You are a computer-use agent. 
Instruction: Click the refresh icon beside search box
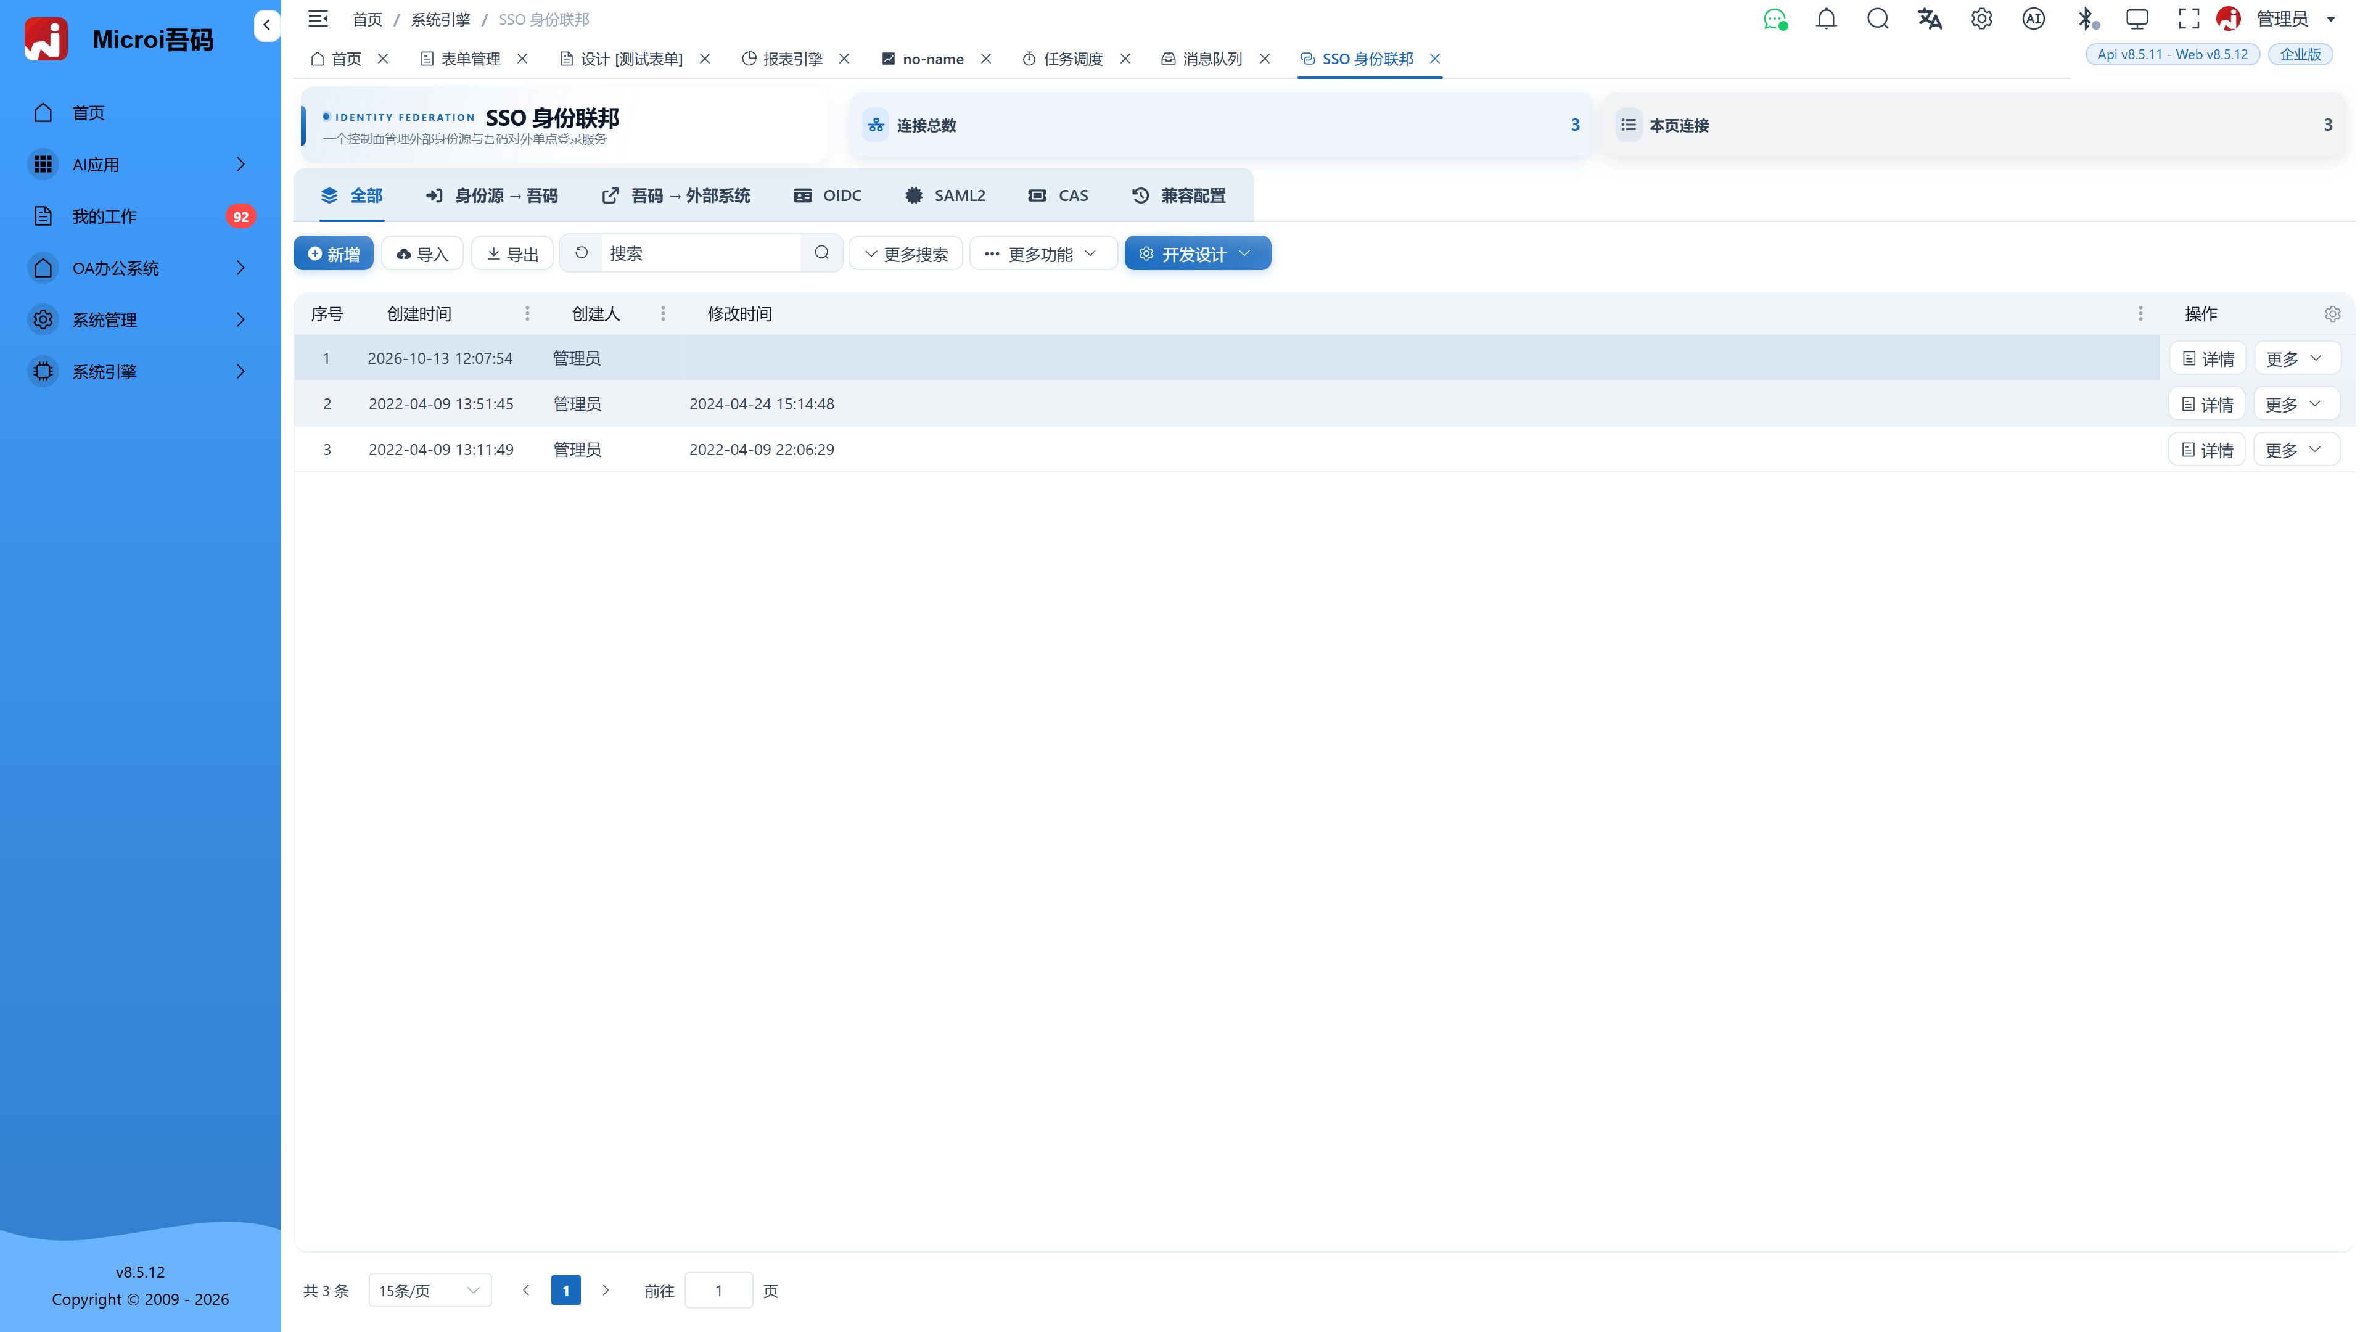pos(581,253)
